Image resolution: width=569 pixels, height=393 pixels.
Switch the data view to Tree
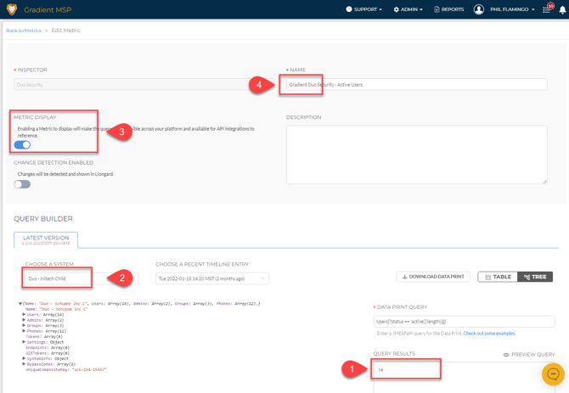click(535, 277)
